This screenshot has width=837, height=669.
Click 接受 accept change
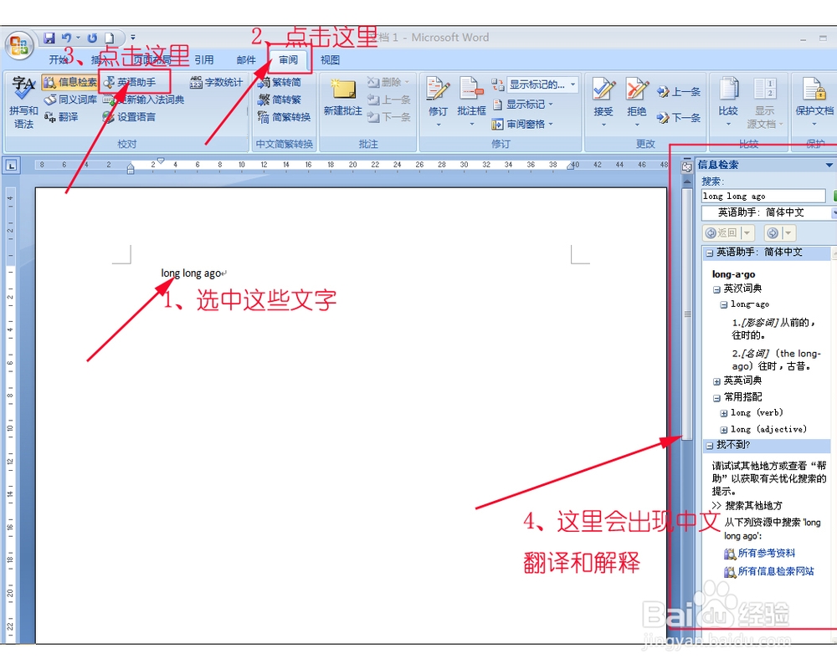coord(603,102)
